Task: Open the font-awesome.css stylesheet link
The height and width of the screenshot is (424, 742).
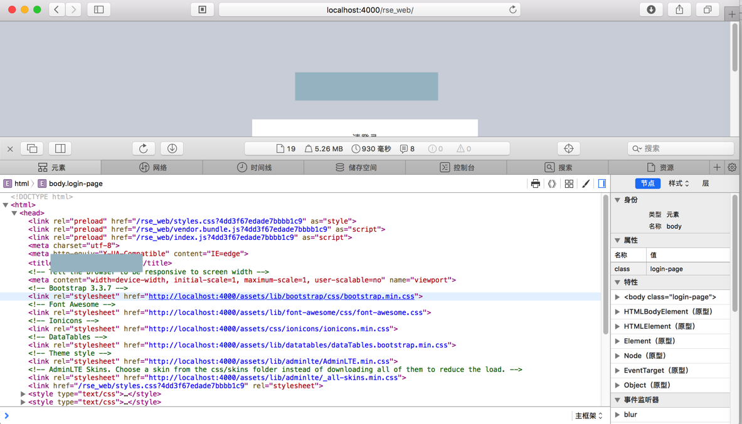Action: tap(286, 313)
